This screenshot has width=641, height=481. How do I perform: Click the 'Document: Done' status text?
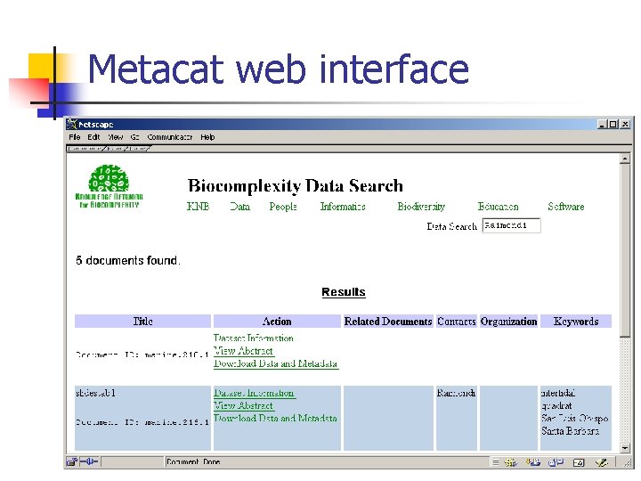tap(193, 462)
